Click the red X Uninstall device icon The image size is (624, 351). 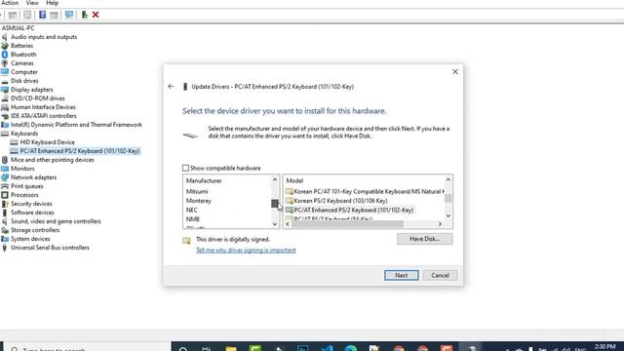coord(96,16)
